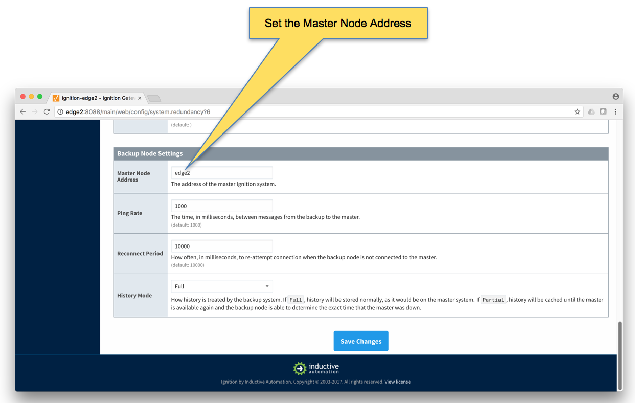The image size is (635, 403).
Task: Click the site info icon in address bar
Action: click(60, 111)
